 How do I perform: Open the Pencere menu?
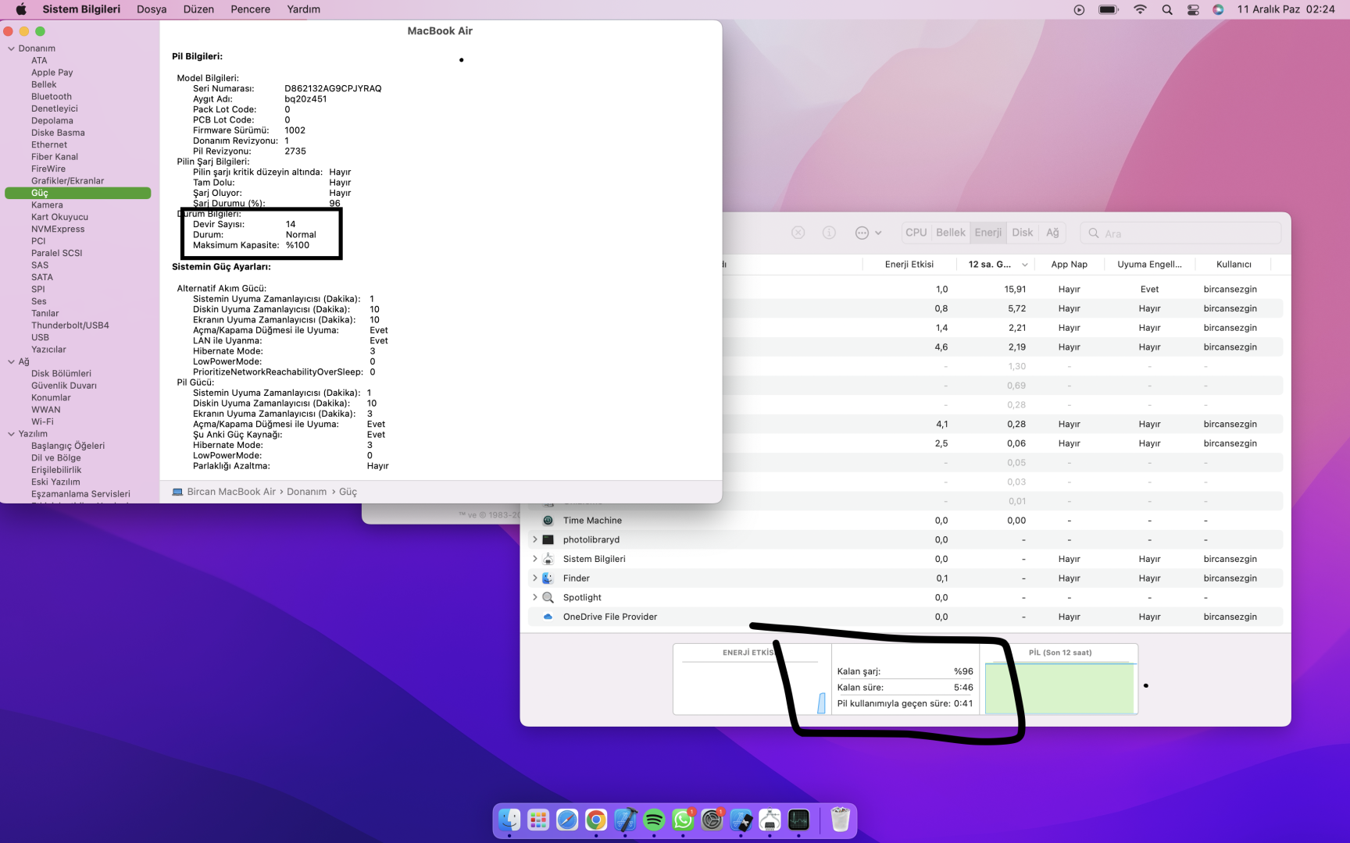251,9
